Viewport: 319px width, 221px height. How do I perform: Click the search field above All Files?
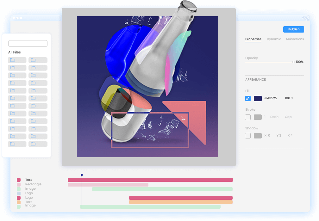click(28, 43)
